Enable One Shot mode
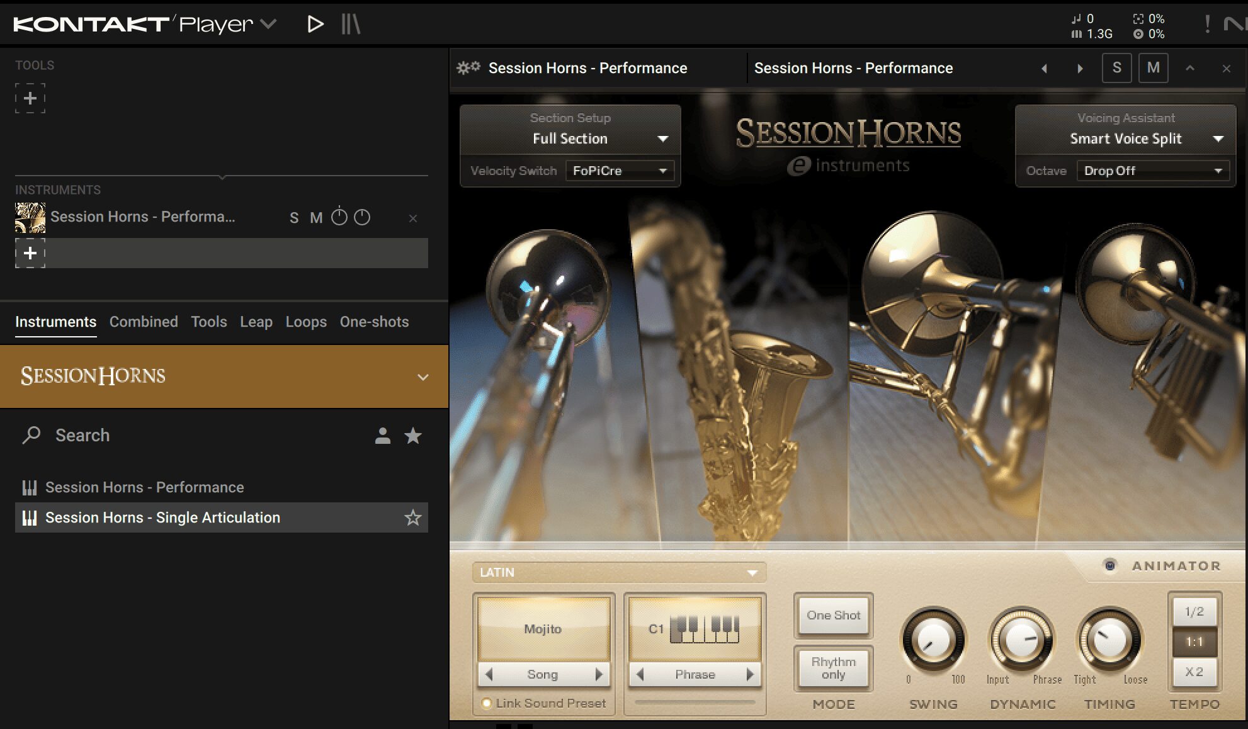1248x729 pixels. pos(833,615)
